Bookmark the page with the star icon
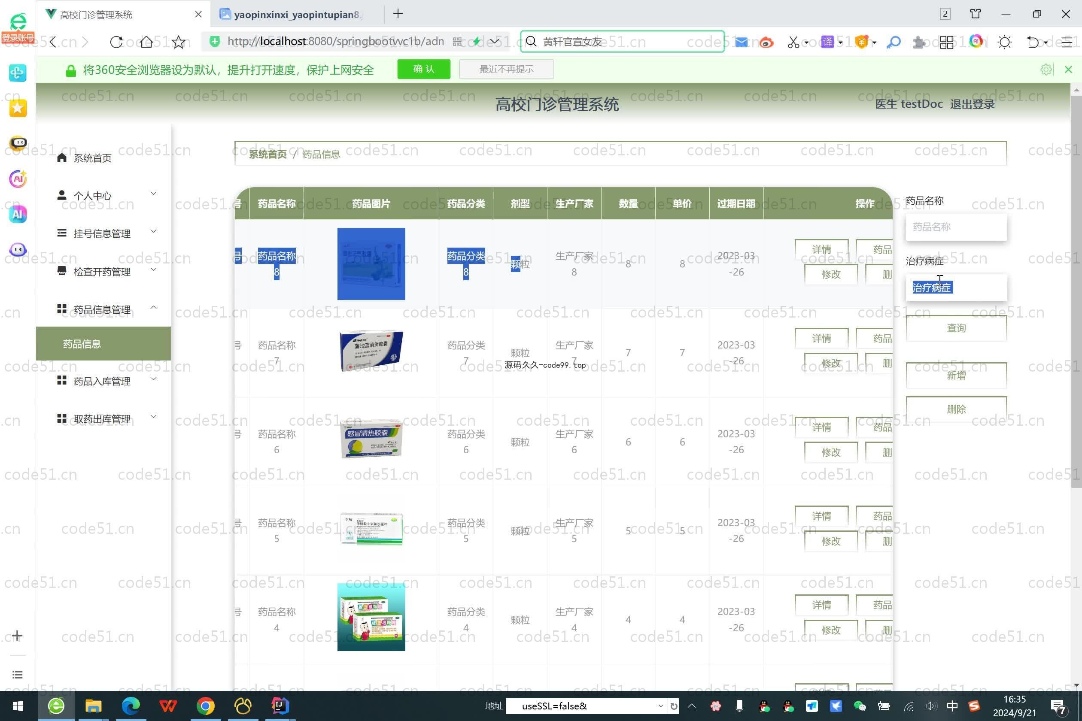This screenshot has width=1082, height=721. pos(179,42)
